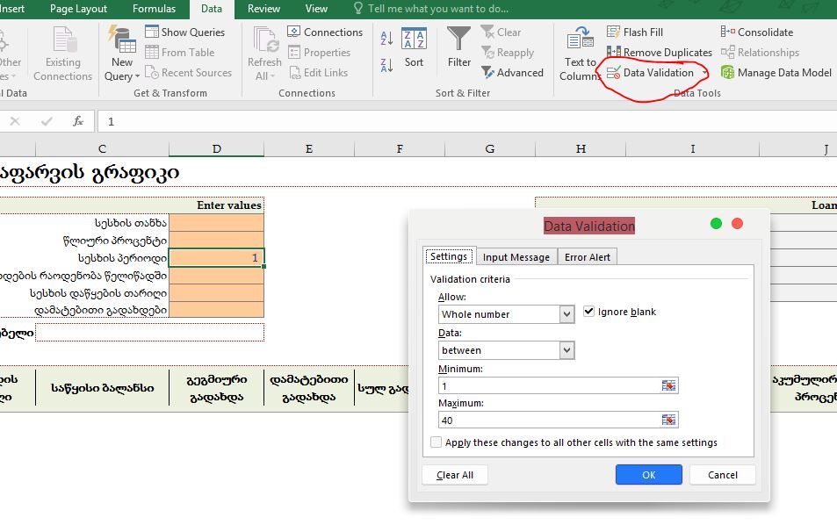
Task: Open the Formulas ribbon tab
Action: [154, 9]
